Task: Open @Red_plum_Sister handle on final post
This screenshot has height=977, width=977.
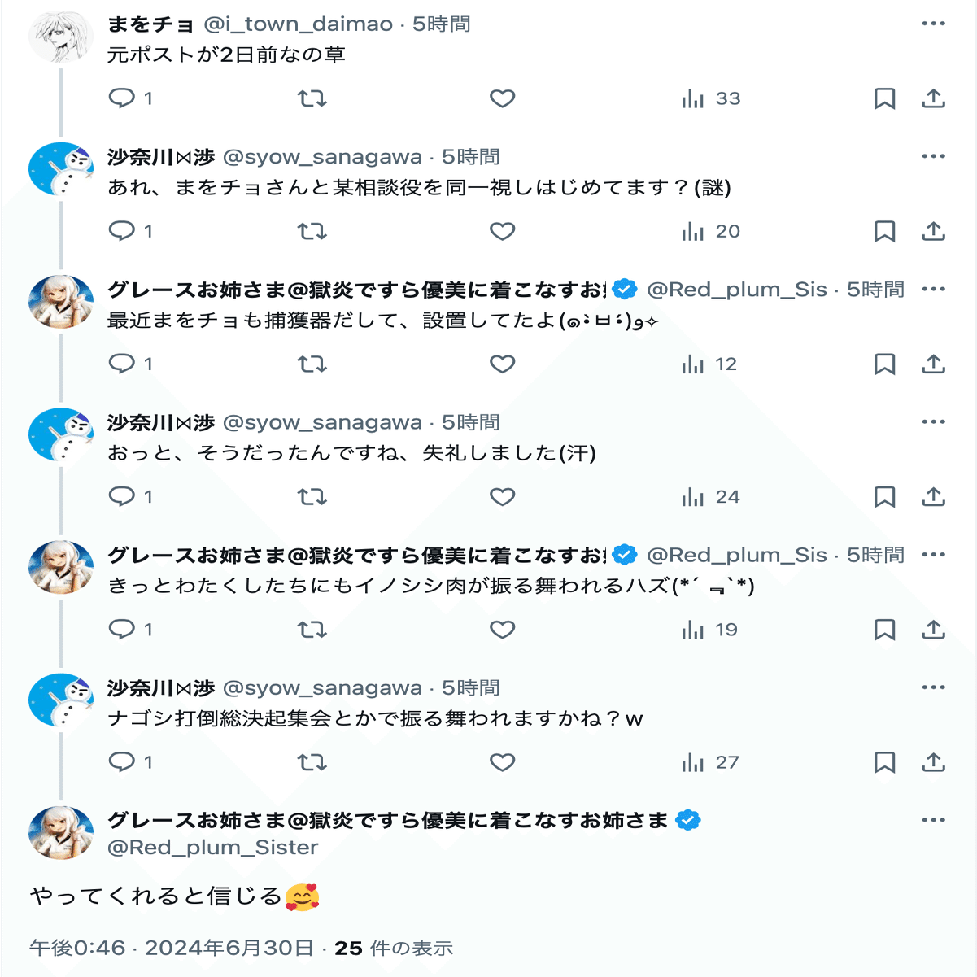Action: (212, 848)
